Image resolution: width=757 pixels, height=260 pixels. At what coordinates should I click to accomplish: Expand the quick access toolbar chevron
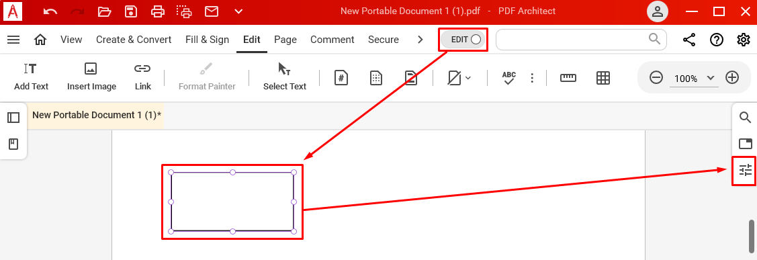tap(238, 11)
